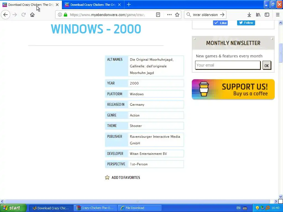Switch to the first Download Crazy Chicken tab
This screenshot has width=283, height=212.
31,5
